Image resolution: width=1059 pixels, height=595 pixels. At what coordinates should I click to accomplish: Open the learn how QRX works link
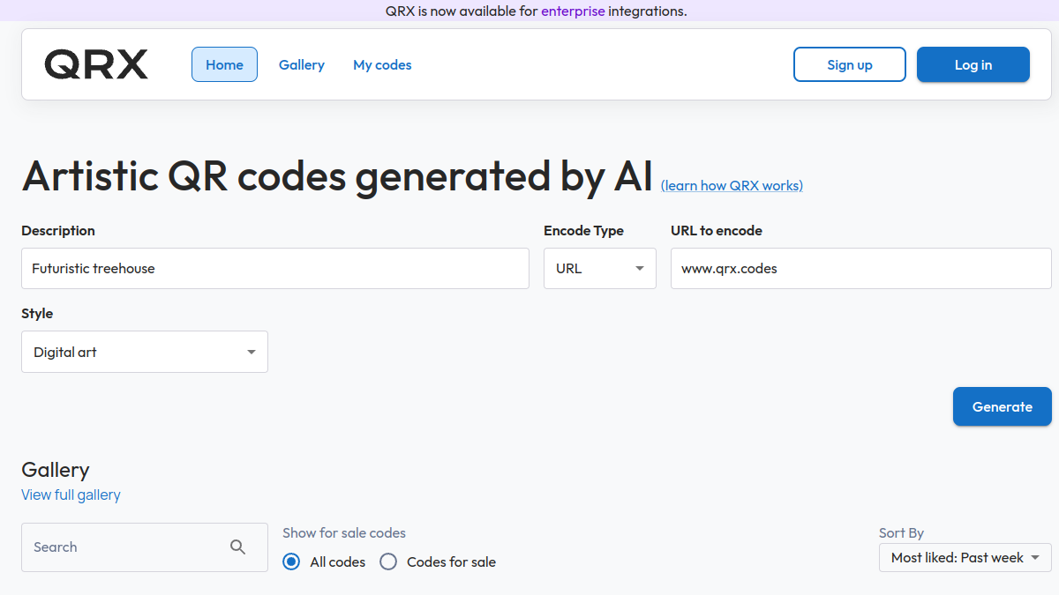732,185
